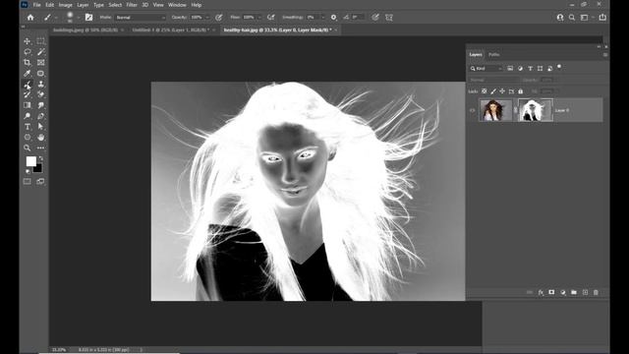The width and height of the screenshot is (629, 354).
Task: Open the File menu
Action: (37, 5)
